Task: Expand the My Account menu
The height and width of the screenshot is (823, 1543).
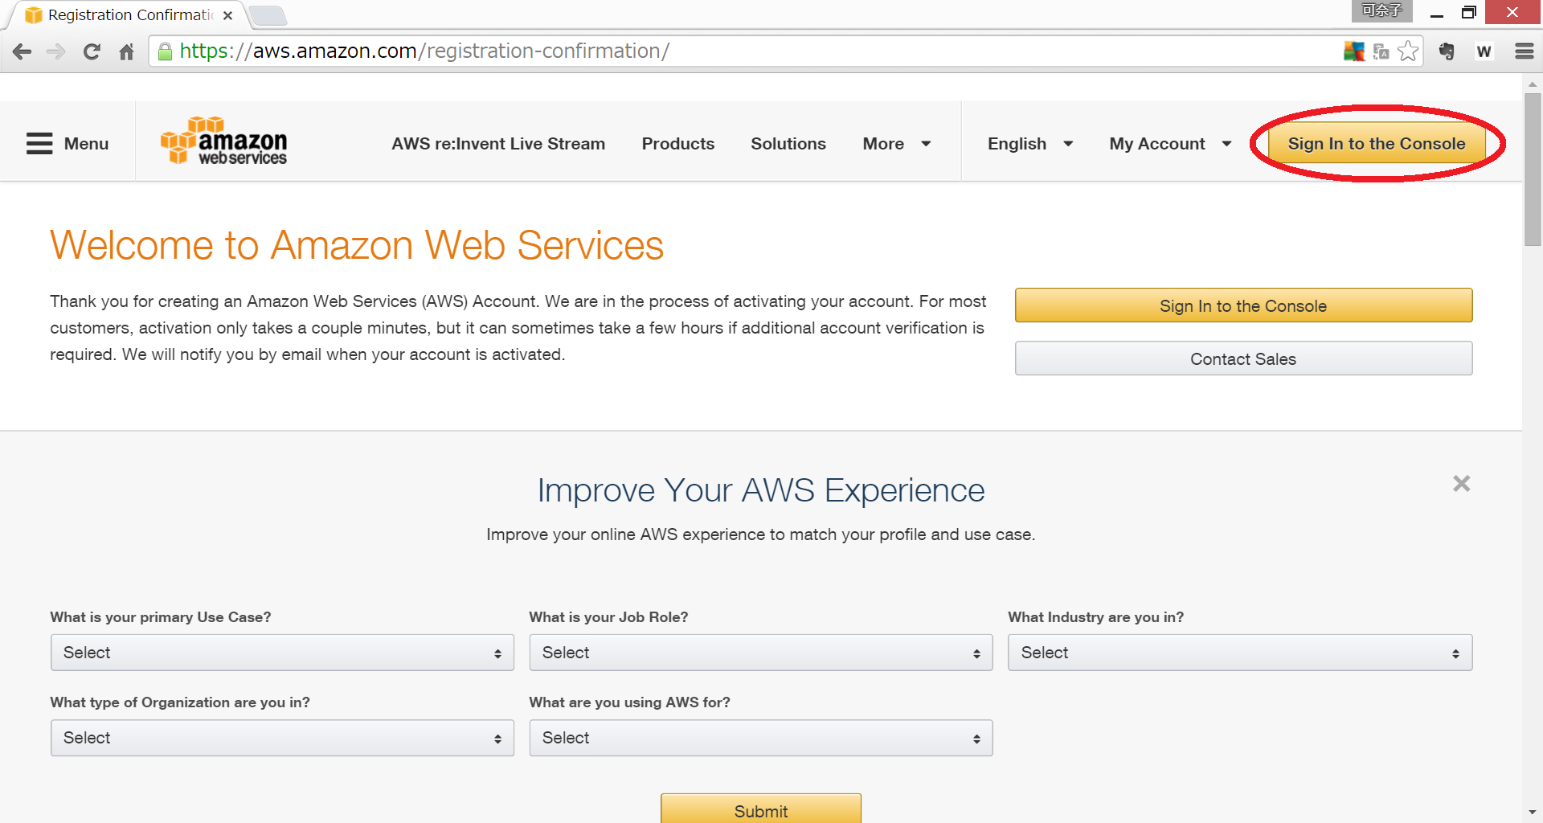Action: tap(1169, 144)
